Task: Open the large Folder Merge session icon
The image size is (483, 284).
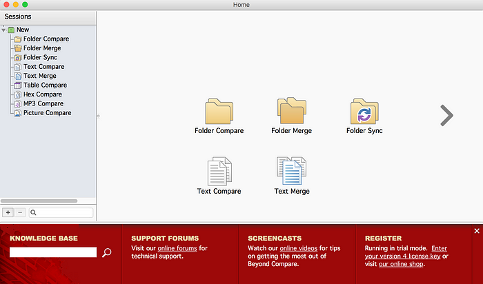Action: pyautogui.click(x=292, y=110)
